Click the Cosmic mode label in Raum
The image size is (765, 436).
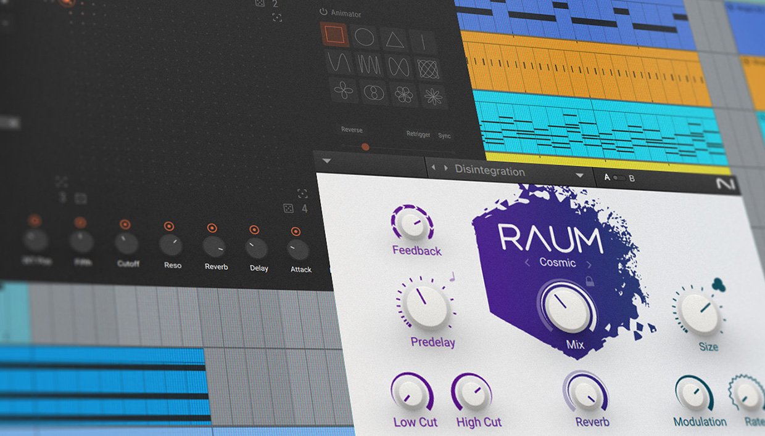point(558,262)
